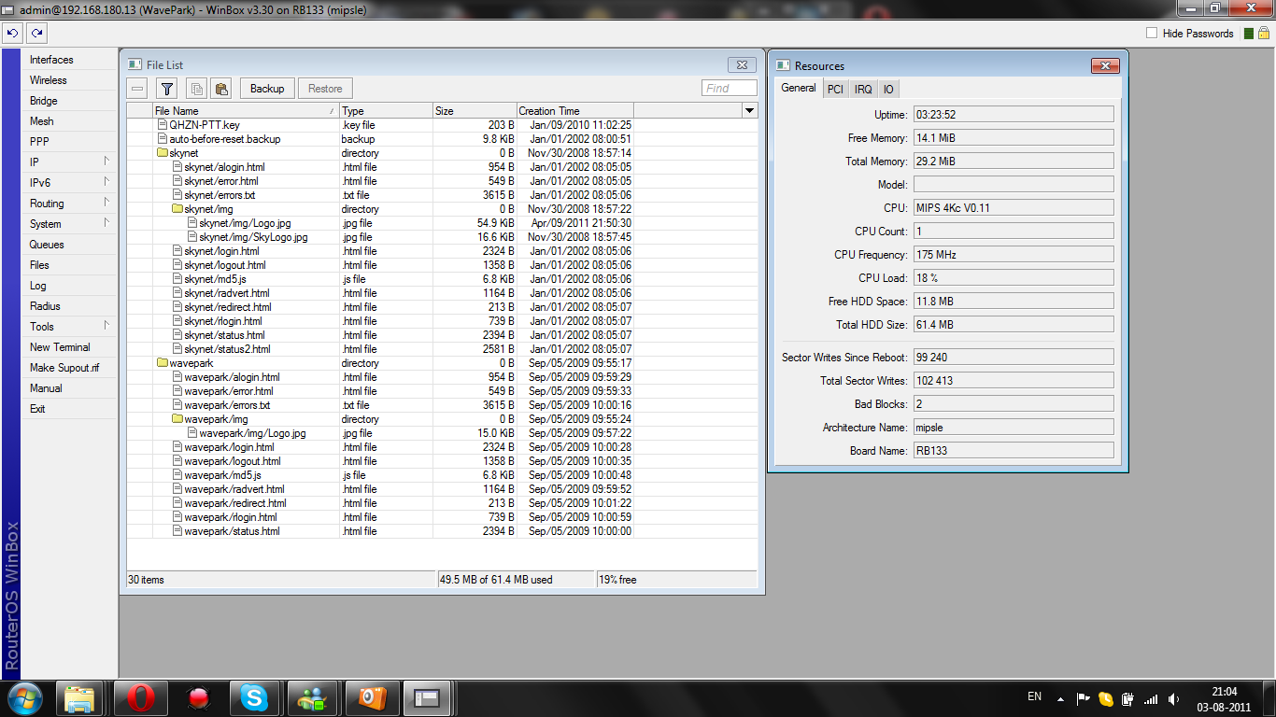The image size is (1276, 717).
Task: Click the Find search box in File List
Action: click(729, 89)
